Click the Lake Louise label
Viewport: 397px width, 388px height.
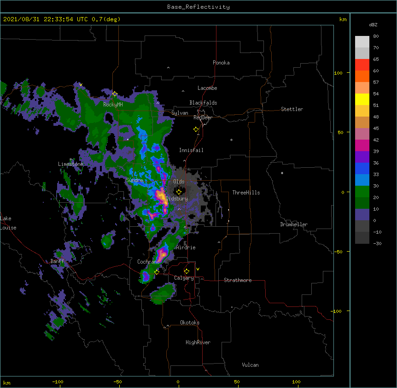coord(8,223)
